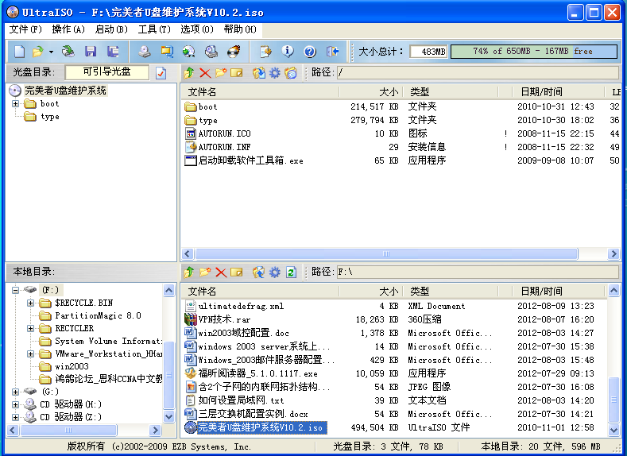627x456 pixels.
Task: Click the Burn CD/DVD image flaming disc icon
Action: pyautogui.click(x=234, y=51)
